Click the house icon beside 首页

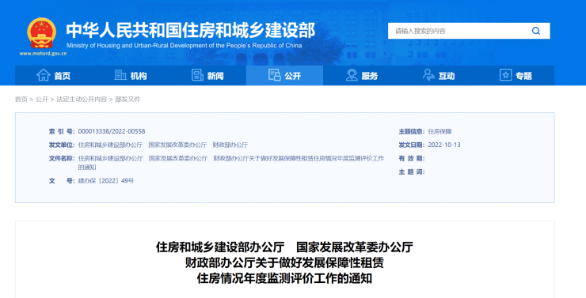[44, 75]
